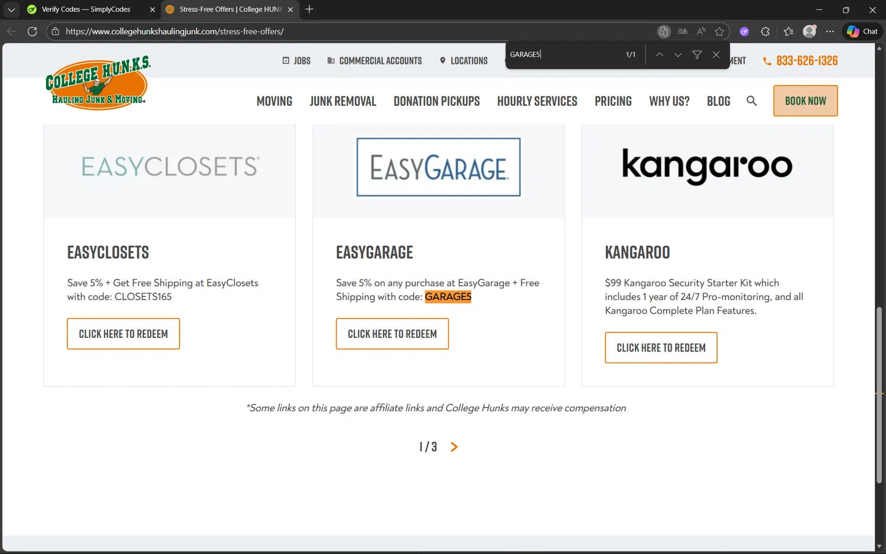Click the 1 / 3 page indicator
The width and height of the screenshot is (886, 554).
[x=428, y=447]
